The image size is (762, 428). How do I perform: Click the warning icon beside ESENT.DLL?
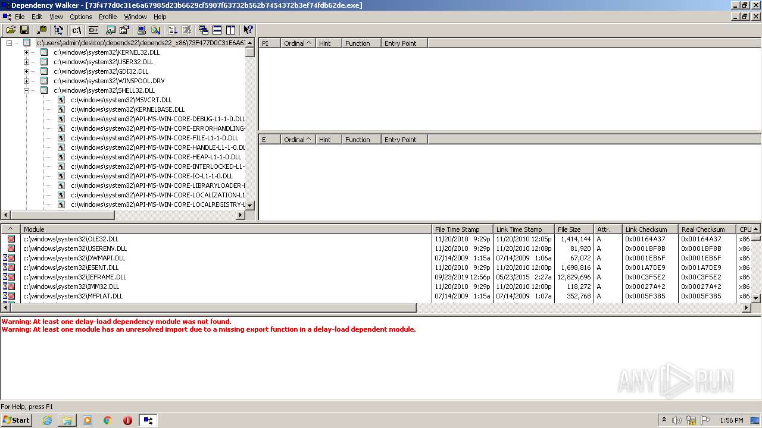tap(9, 267)
